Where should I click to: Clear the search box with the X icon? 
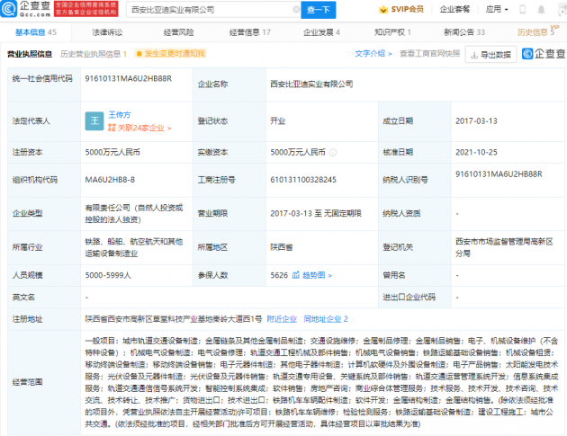[x=296, y=10]
